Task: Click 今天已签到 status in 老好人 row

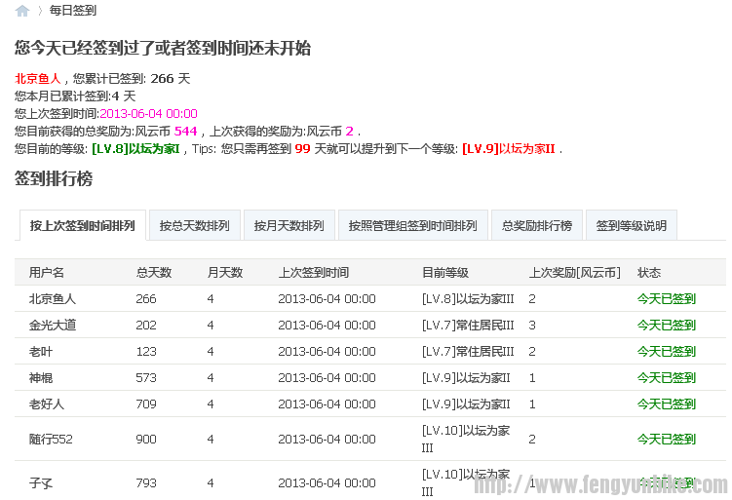Action: point(667,404)
